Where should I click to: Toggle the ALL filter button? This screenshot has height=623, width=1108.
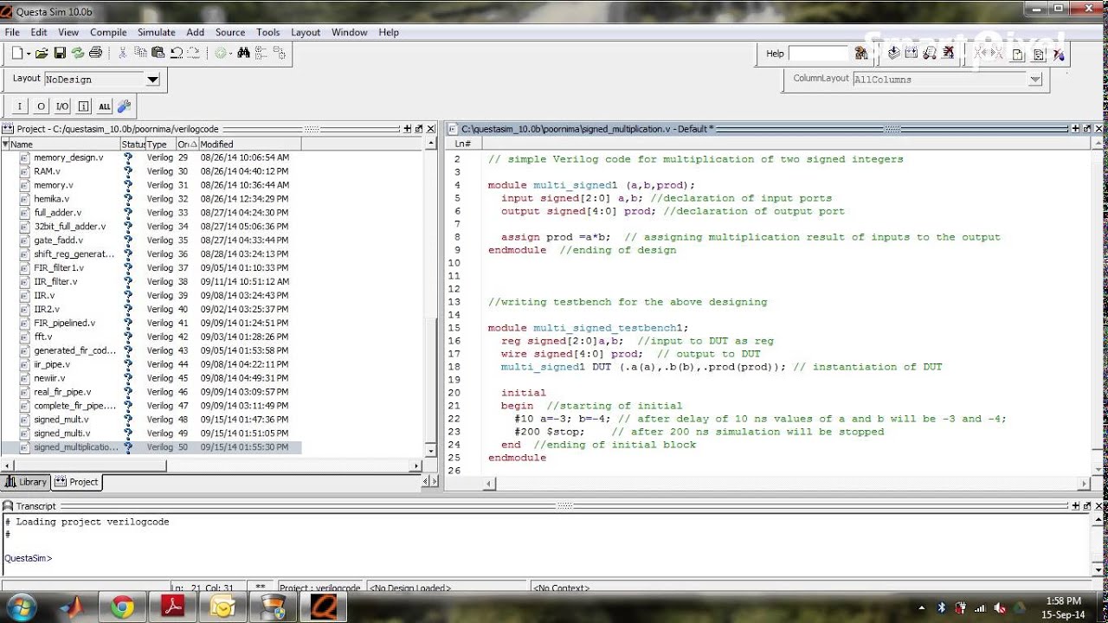(x=105, y=106)
